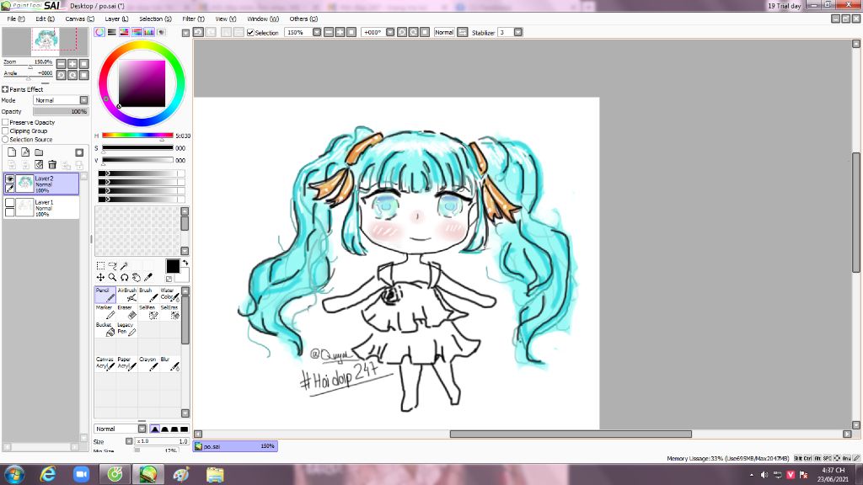This screenshot has height=485, width=863.
Task: Toggle the RGB slider panel button
Action: tap(112, 33)
